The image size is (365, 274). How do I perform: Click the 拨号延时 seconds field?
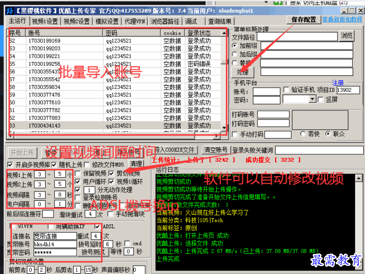point(108,244)
